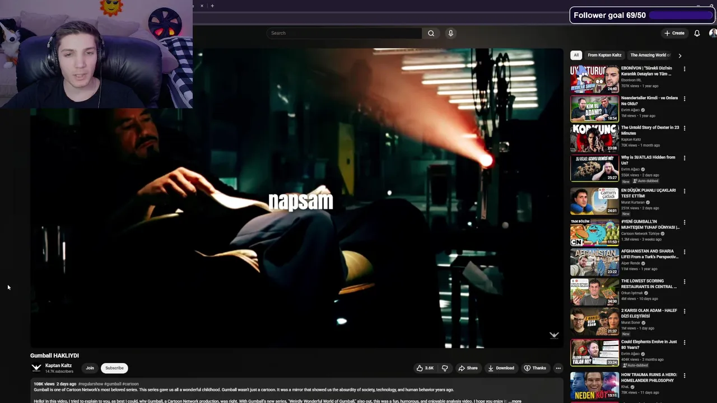Open 'Could Elephants Evolve in Just 80 Years?' title

[x=649, y=344]
